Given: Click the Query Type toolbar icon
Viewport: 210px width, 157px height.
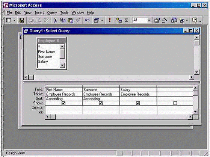Looking at the screenshot, I should [97, 20].
